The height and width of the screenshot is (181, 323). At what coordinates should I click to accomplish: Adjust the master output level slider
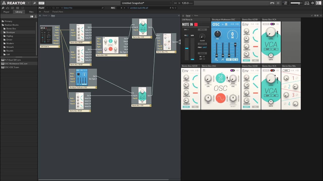296,3
